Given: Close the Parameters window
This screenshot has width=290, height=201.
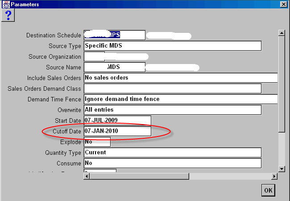Looking at the screenshot, I should pyautogui.click(x=283, y=4).
